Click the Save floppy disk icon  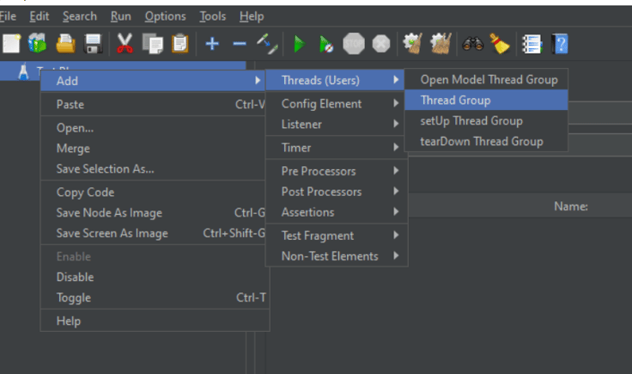93,43
